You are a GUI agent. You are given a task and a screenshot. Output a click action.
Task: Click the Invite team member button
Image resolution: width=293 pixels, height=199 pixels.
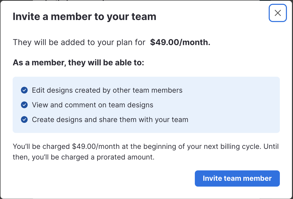click(237, 178)
